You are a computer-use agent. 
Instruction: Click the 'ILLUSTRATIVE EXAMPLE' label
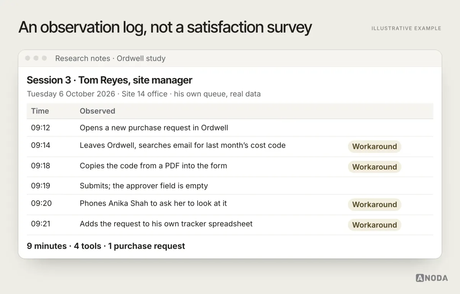(406, 28)
